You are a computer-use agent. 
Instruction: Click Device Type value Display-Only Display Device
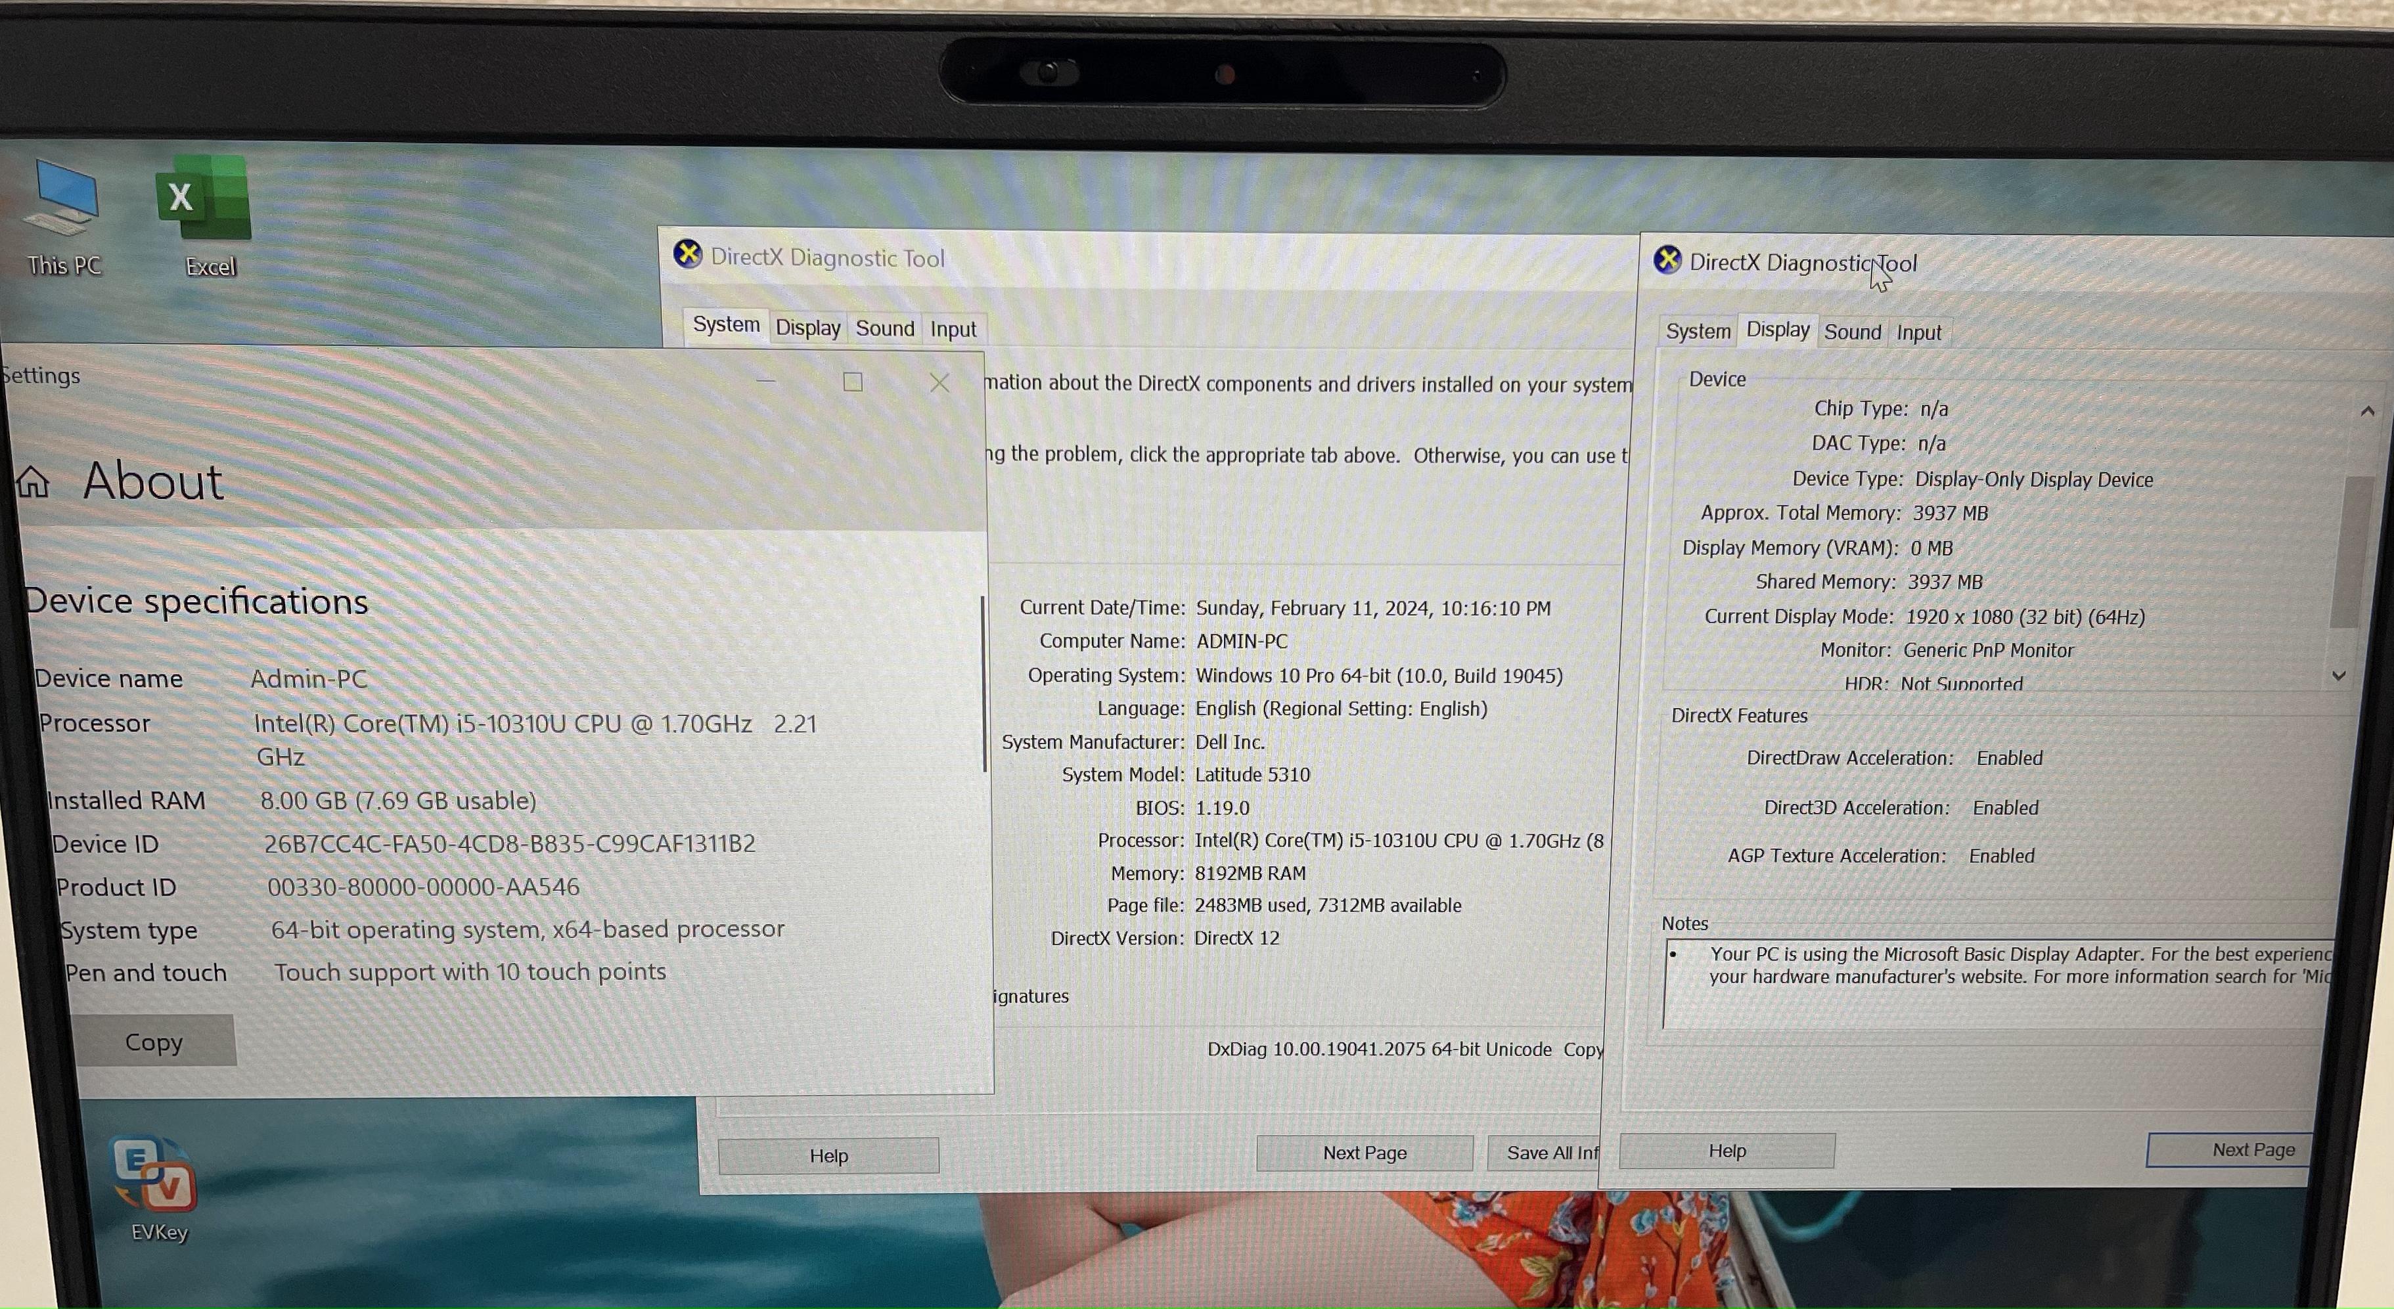[2033, 479]
